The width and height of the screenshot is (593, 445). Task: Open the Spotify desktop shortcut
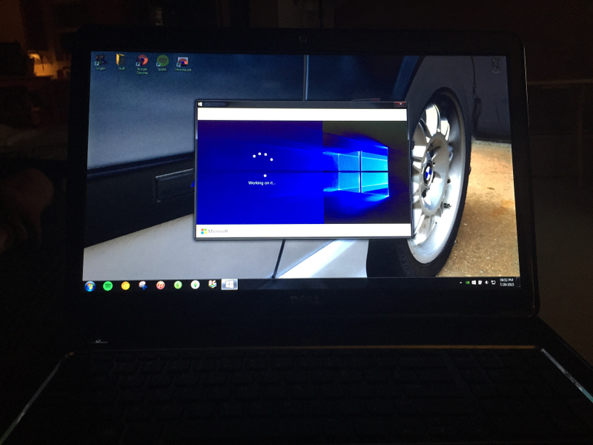[x=162, y=63]
